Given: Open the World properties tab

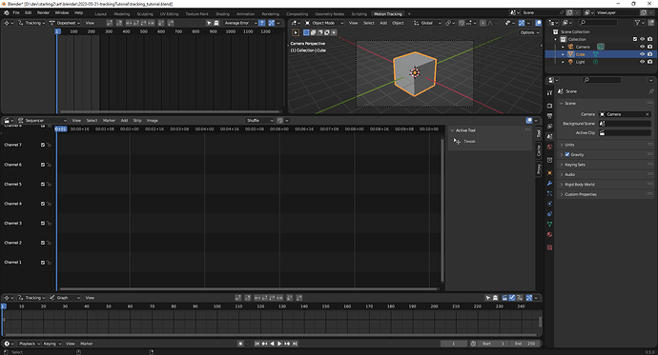Looking at the screenshot, I should [549, 147].
